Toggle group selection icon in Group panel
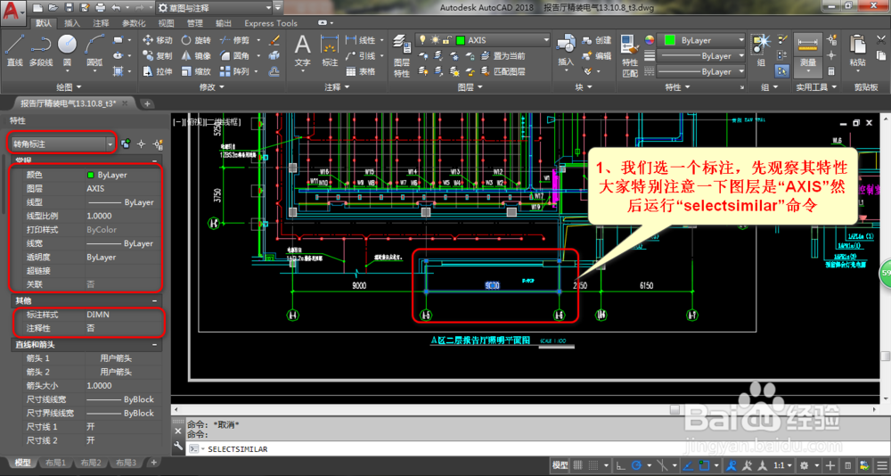Screen dimensions: 891x476 click(782, 71)
